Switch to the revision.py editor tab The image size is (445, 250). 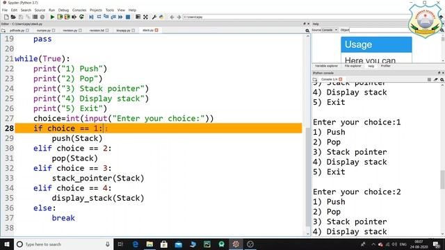tap(70, 30)
